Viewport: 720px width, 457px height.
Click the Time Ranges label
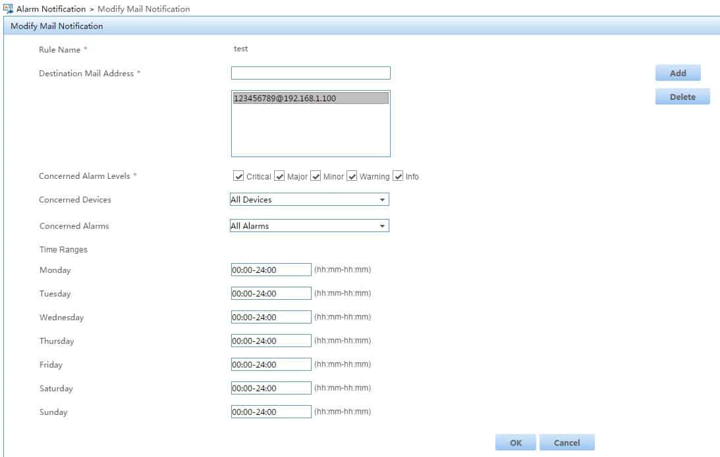click(x=63, y=249)
